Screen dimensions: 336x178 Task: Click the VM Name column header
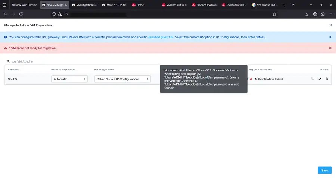13,69
